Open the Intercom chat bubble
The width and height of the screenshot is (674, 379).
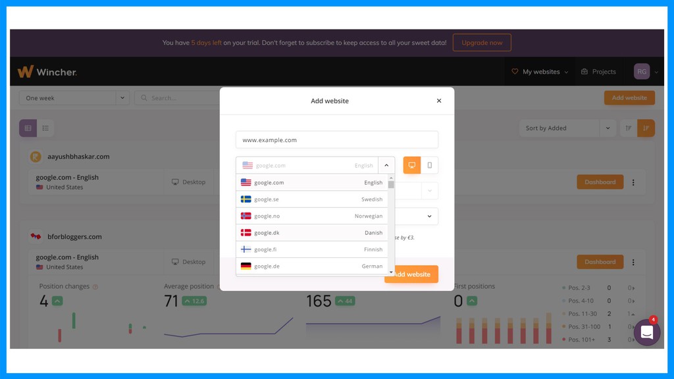coord(646,332)
